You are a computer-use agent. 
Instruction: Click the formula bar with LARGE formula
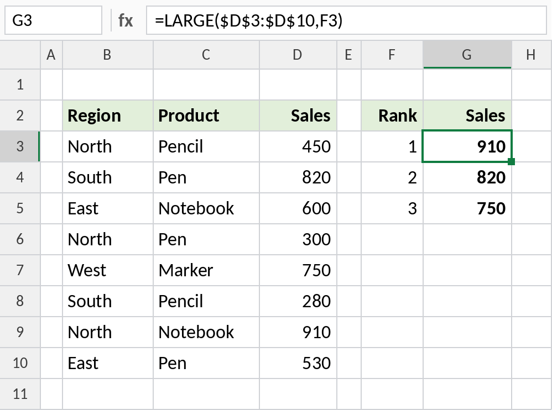point(346,20)
